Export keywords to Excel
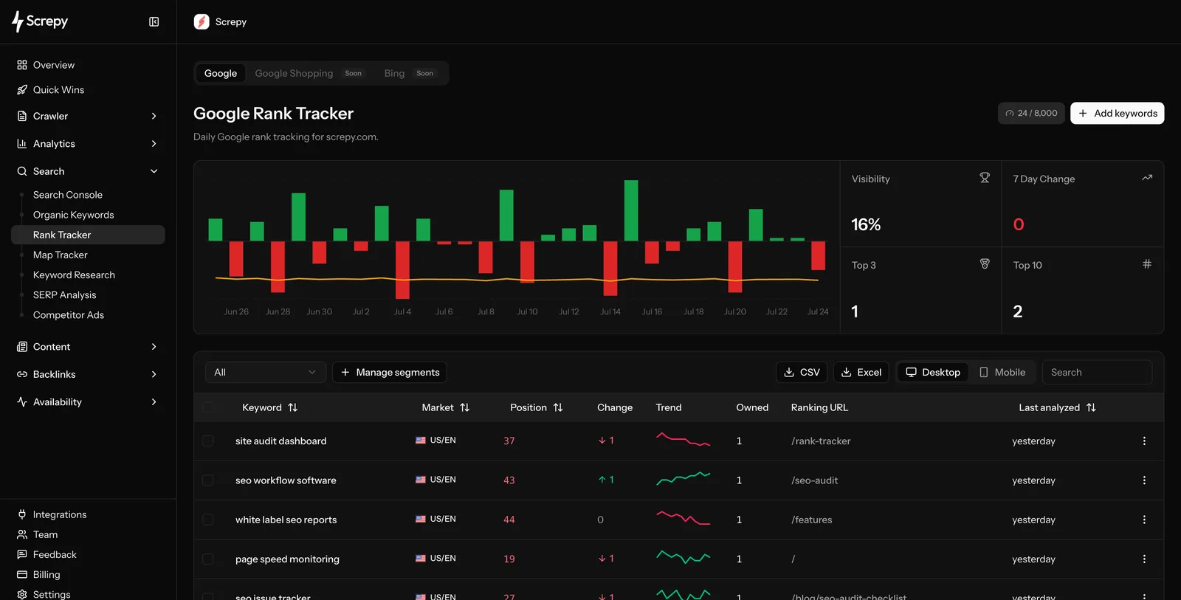1181x600 pixels. [861, 373]
